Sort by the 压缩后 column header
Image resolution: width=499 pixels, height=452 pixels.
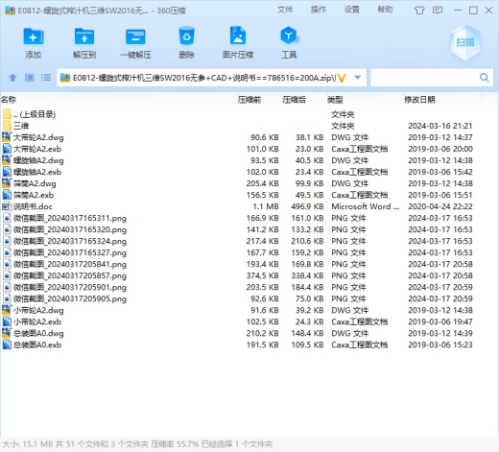pyautogui.click(x=294, y=100)
